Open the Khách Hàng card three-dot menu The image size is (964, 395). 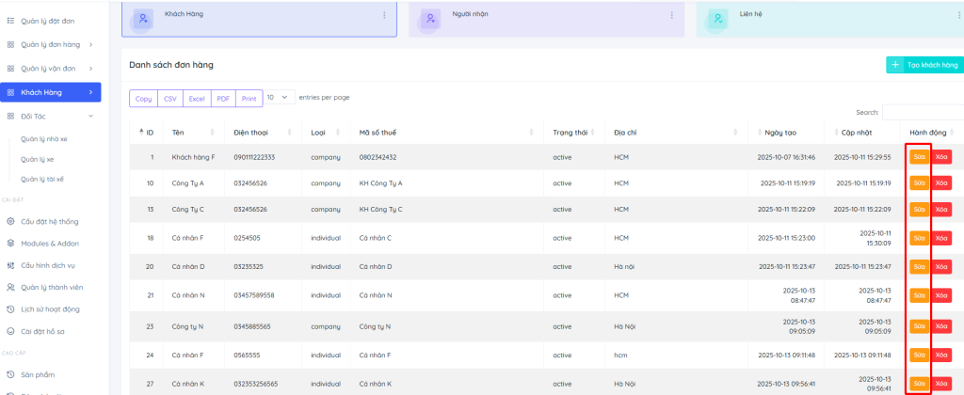(383, 15)
